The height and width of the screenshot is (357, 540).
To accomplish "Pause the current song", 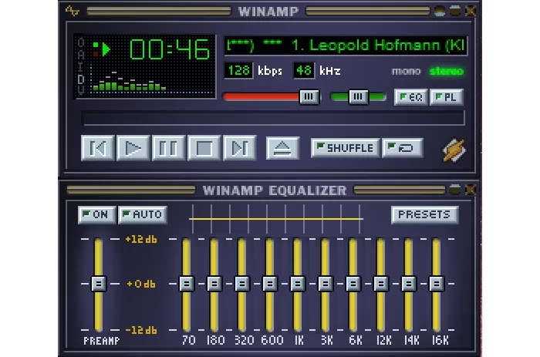I will tap(169, 148).
